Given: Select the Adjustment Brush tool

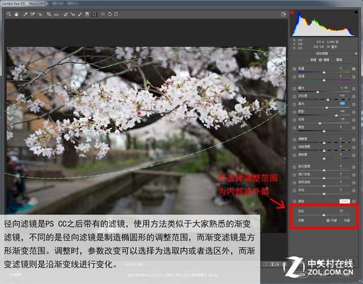Looking at the screenshot, I should tap(80, 14).
